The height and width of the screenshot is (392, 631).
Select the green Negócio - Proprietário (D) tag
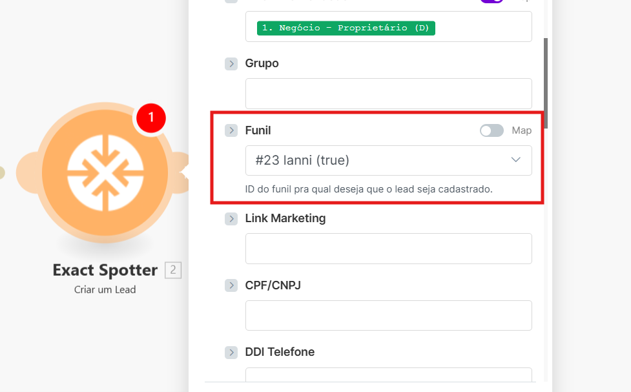coord(346,28)
